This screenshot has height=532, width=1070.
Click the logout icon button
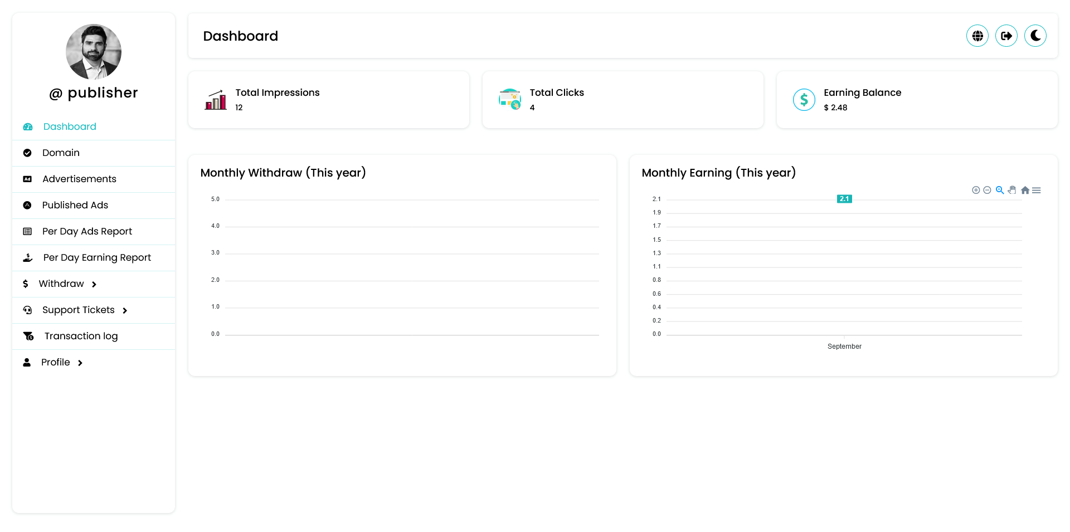coord(1006,36)
